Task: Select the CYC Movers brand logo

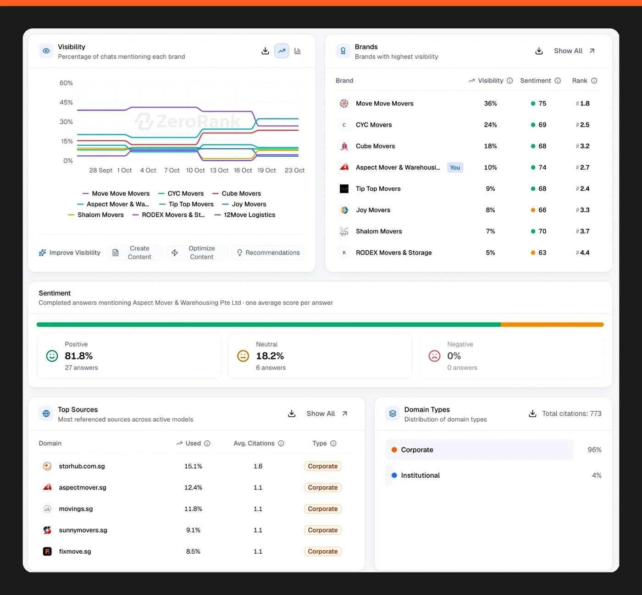Action: pyautogui.click(x=344, y=125)
